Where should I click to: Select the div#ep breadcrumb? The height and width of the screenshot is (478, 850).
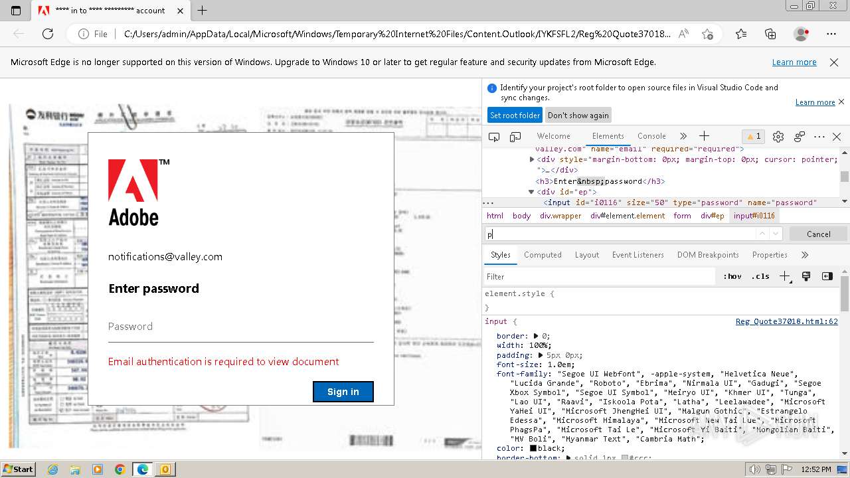coord(713,216)
